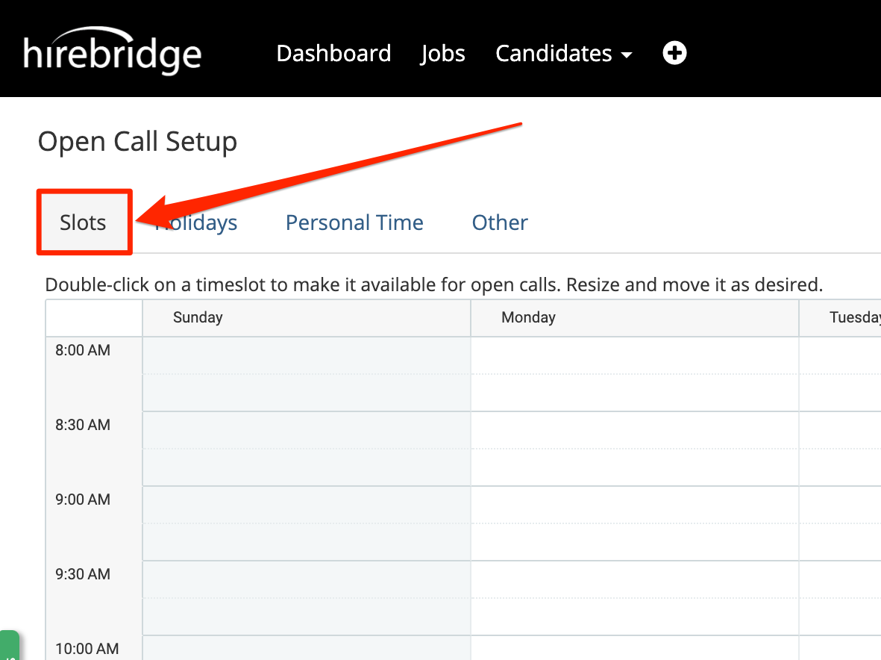
Task: Click the 9:30 AM time label
Action: coord(82,573)
